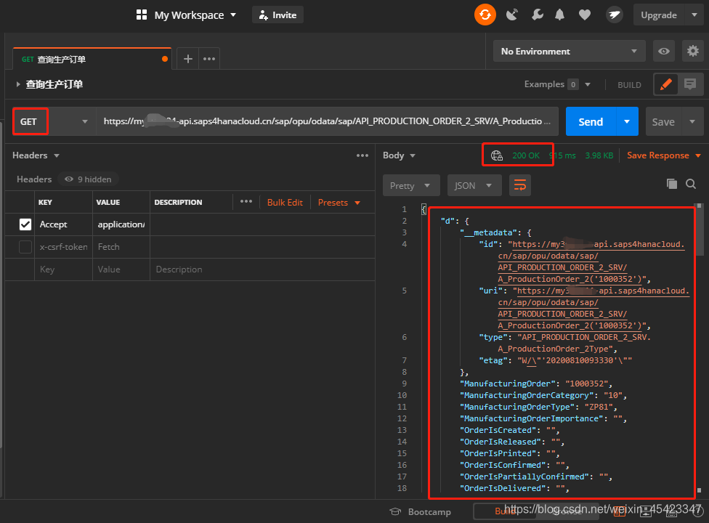The width and height of the screenshot is (709, 523).
Task: Open the user avatar menu
Action: 614,15
